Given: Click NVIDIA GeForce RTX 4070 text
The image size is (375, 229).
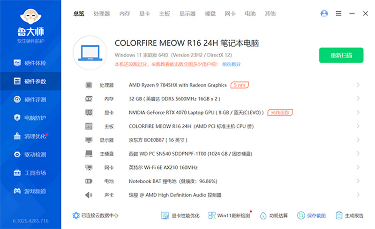Looking at the screenshot, I should (x=196, y=112).
